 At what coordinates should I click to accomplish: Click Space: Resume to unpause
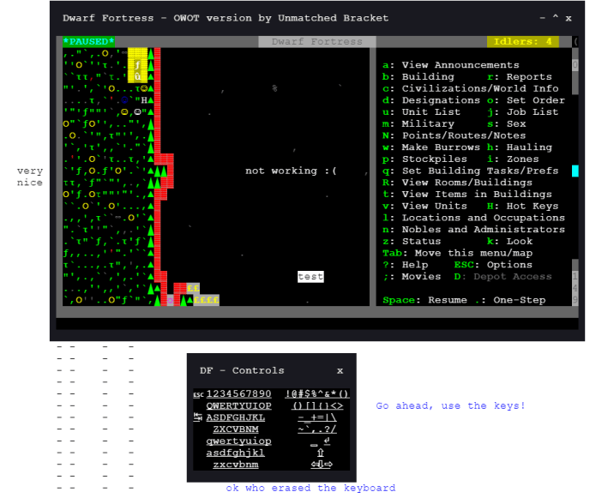424,300
